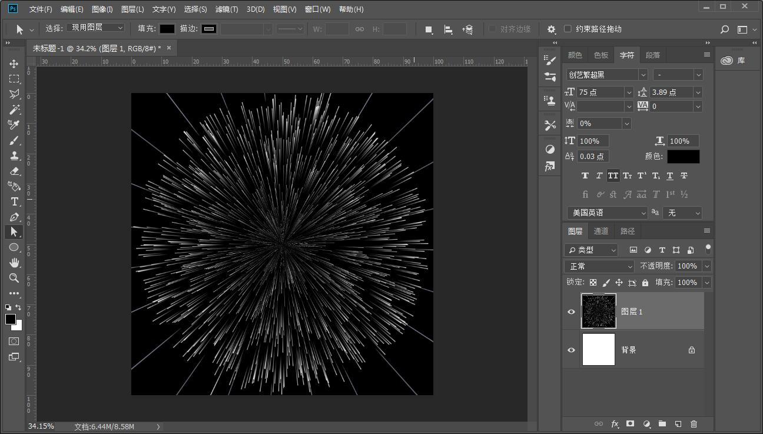The width and height of the screenshot is (763, 434).
Task: Toggle Lock transparent pixels
Action: tap(593, 283)
